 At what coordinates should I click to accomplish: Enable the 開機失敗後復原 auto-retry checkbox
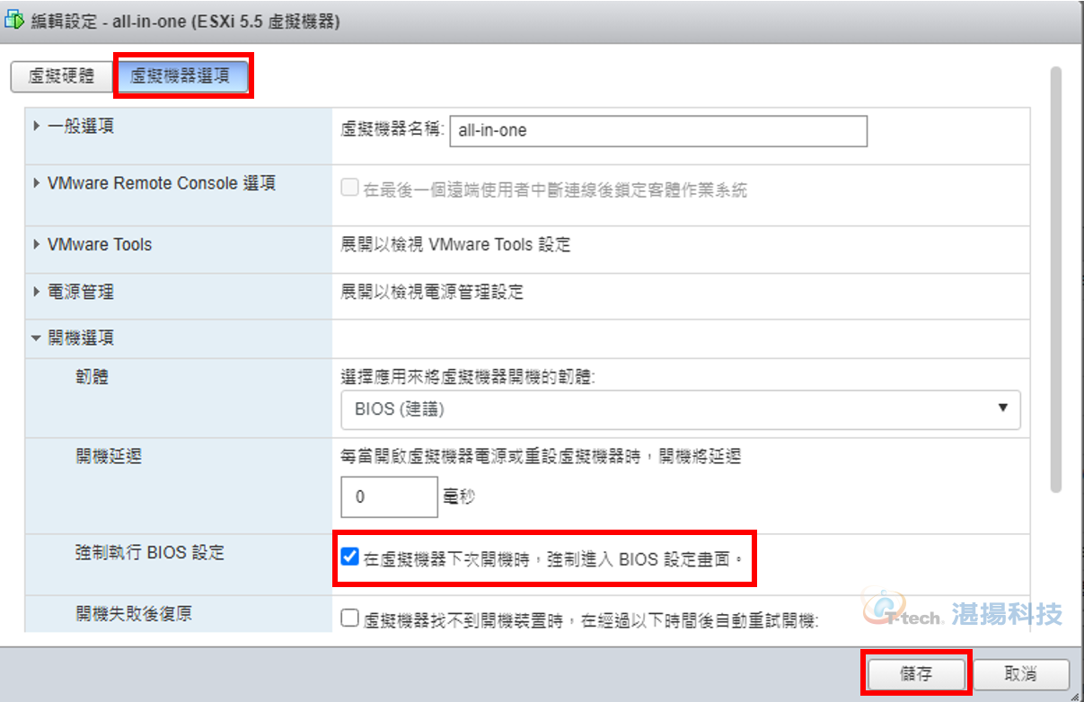(350, 619)
